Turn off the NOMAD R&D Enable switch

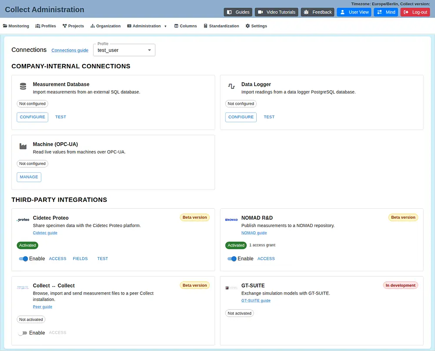[232, 259]
